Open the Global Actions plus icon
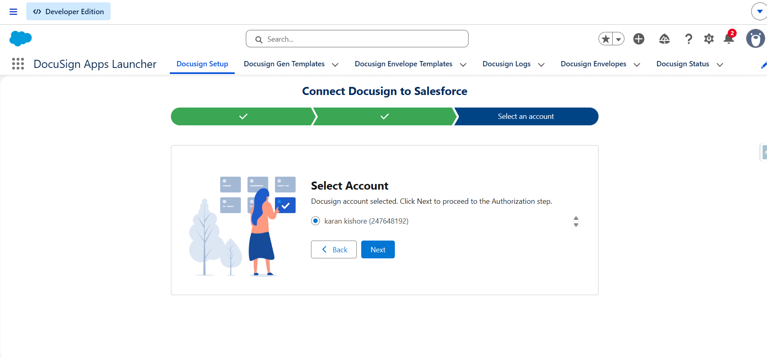 point(639,39)
